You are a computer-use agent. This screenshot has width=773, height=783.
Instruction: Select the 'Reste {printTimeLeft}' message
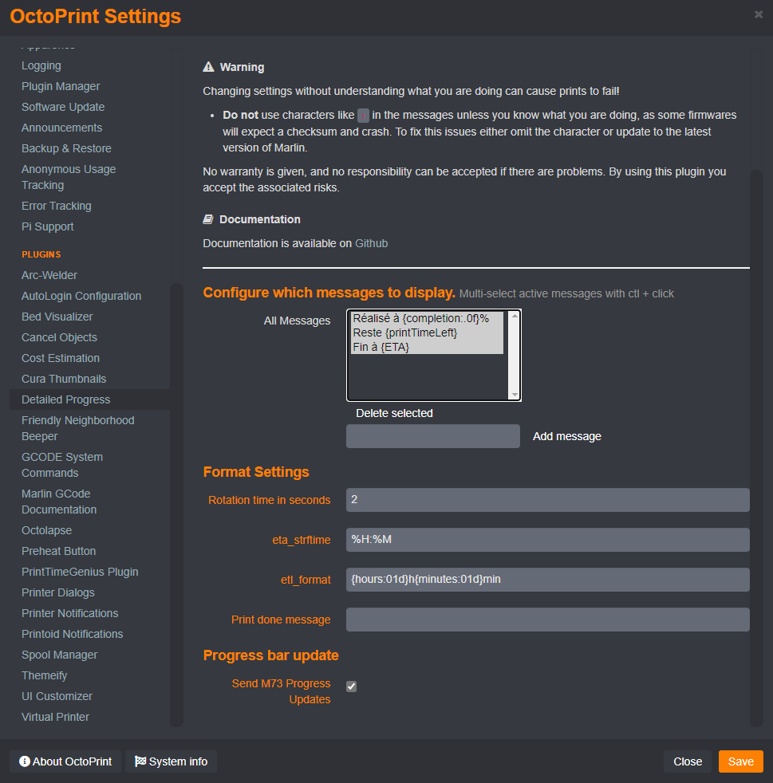(x=427, y=332)
